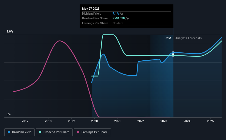Toggle the Dividend Per Share legend button
This screenshot has height=140, width=226.
pyautogui.click(x=54, y=132)
